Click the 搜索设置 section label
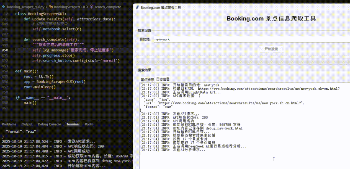The width and height of the screenshot is (350, 169). [x=145, y=30]
